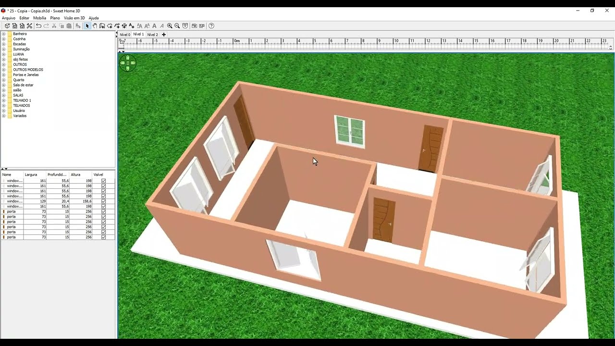The image size is (615, 346).
Task: Expand the Iluminação folder
Action: (4, 49)
